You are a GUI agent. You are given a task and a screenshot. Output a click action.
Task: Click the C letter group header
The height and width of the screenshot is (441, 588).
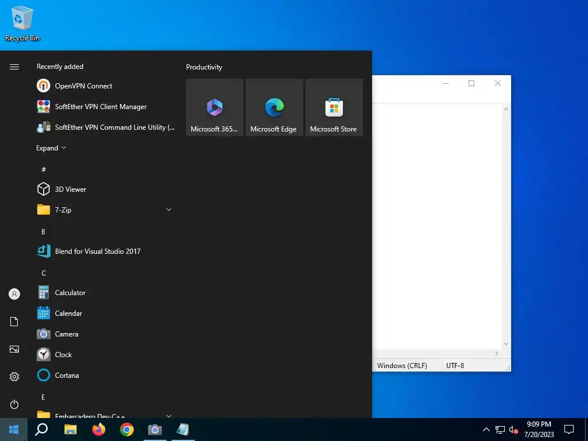click(x=44, y=273)
